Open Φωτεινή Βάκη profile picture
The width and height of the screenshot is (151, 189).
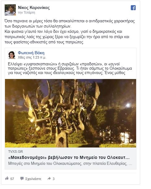click(12, 55)
